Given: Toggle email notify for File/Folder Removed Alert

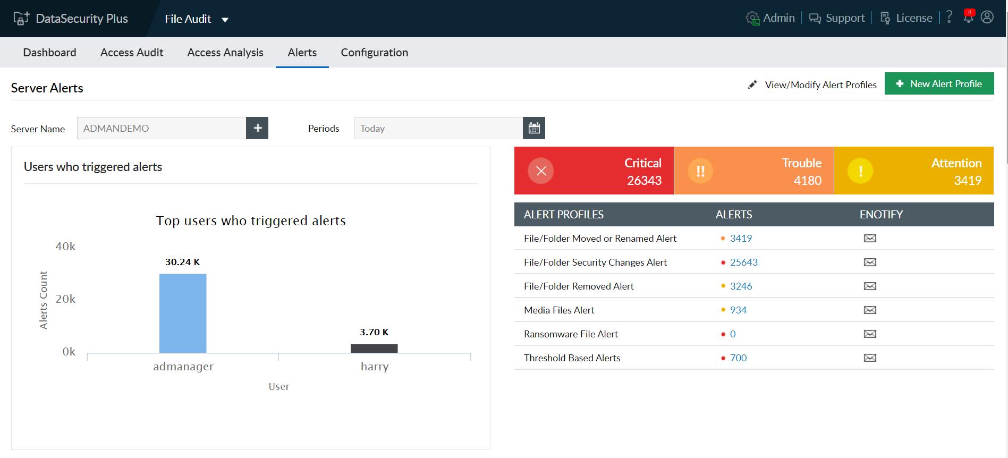Looking at the screenshot, I should (870, 286).
